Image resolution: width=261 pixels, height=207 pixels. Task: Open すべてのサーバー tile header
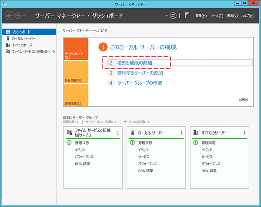(219, 133)
